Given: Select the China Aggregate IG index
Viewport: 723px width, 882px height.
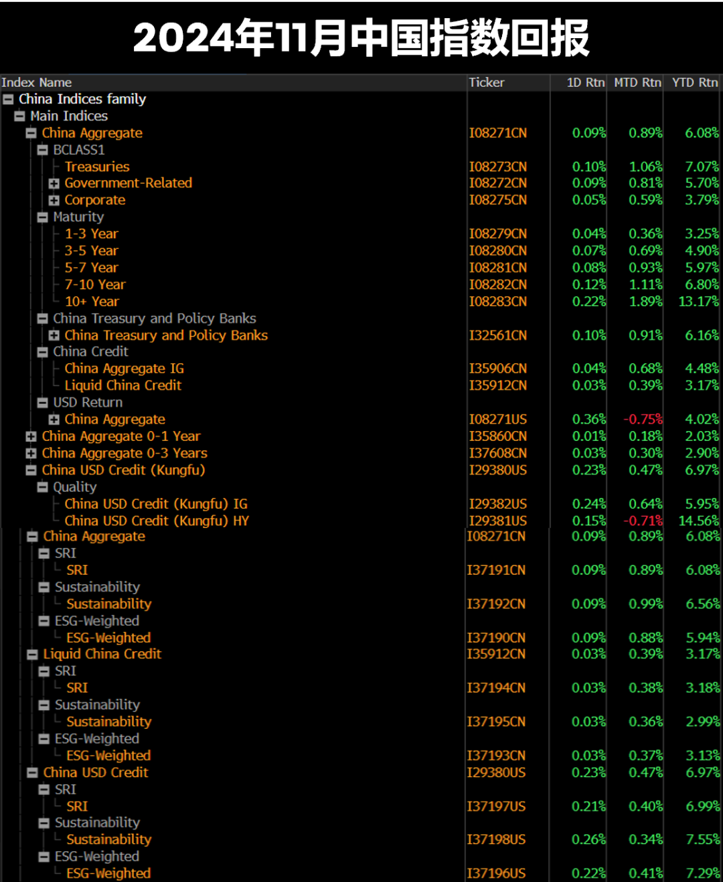Looking at the screenshot, I should pos(124,369).
